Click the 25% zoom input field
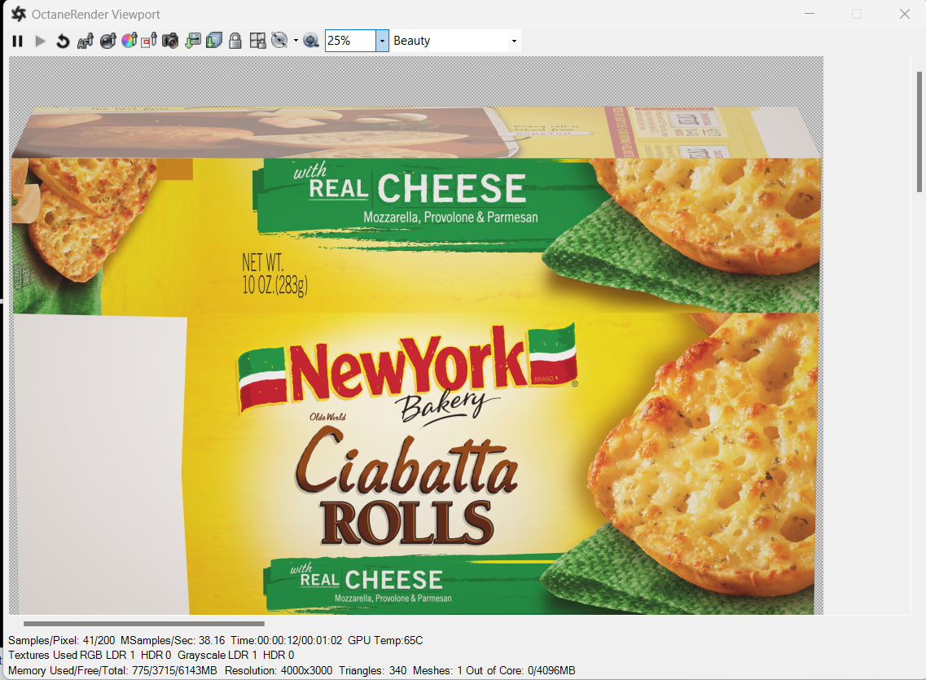This screenshot has width=926, height=680. 350,41
